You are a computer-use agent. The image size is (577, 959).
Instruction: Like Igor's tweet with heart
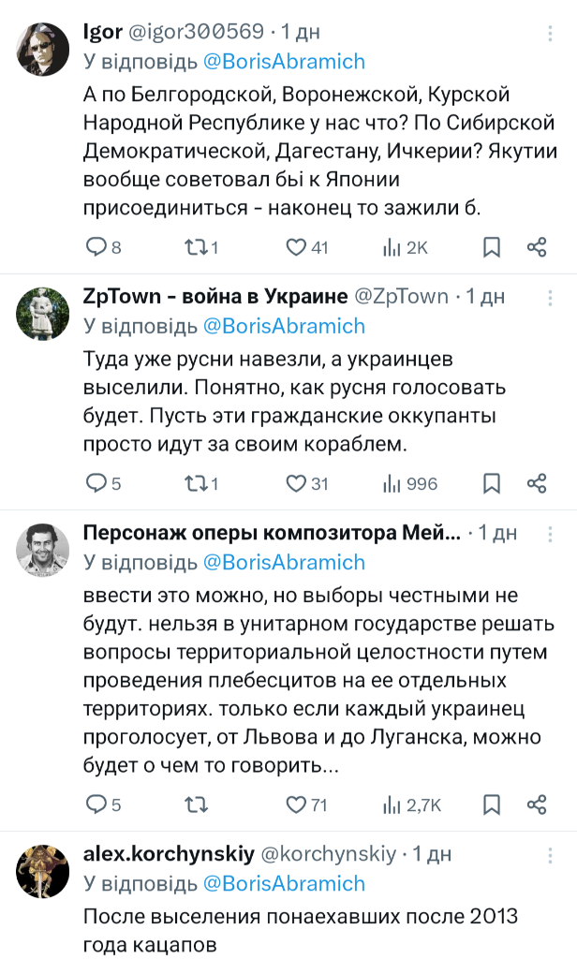coord(296,247)
